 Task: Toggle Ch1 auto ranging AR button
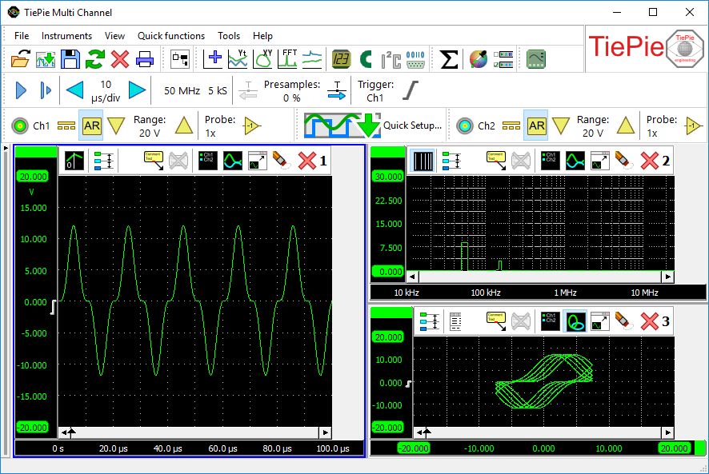tap(92, 125)
